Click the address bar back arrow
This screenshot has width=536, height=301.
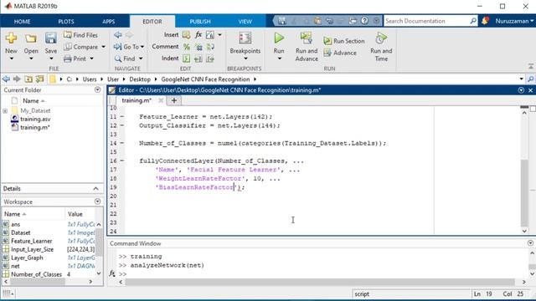6,79
